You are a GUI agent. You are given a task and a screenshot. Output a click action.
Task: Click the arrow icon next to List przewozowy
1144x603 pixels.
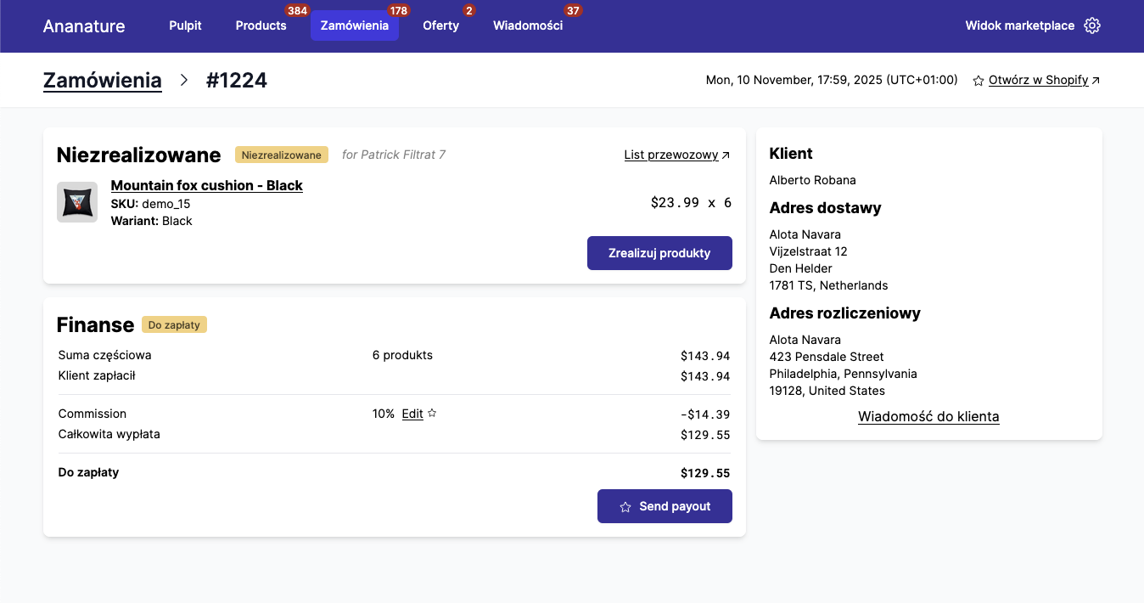[726, 155]
